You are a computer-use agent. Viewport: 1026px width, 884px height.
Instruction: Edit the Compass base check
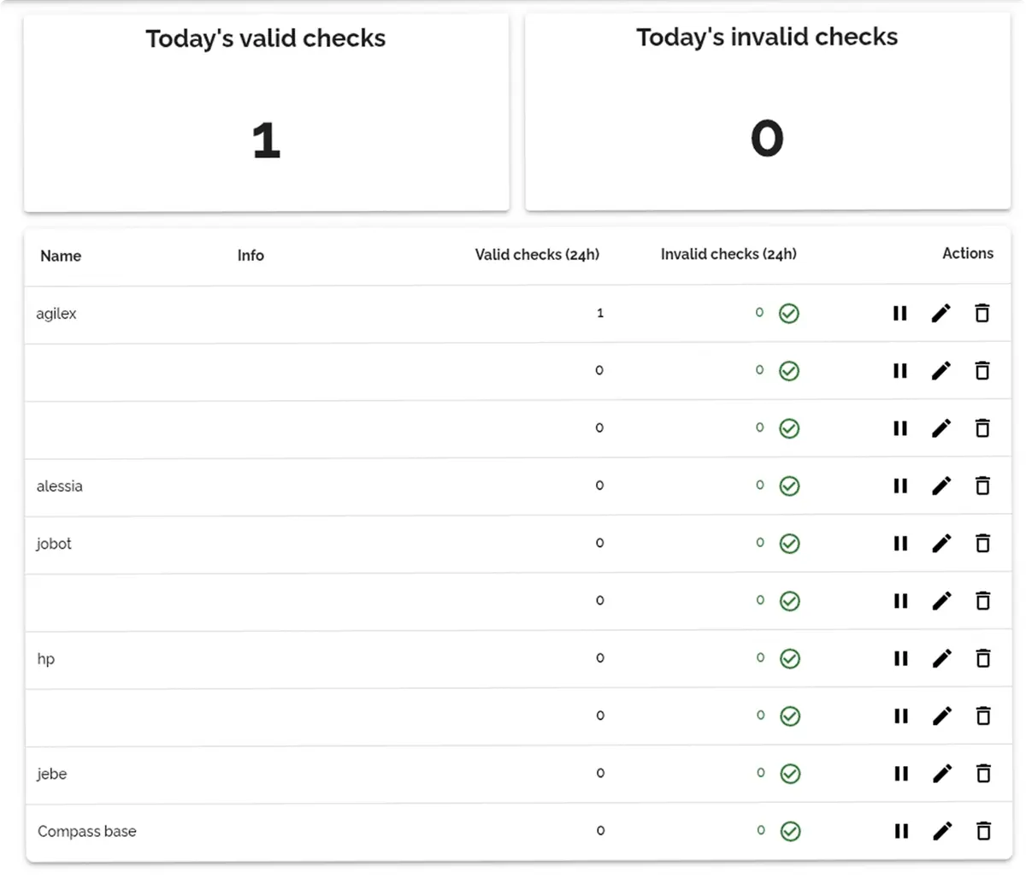click(942, 831)
